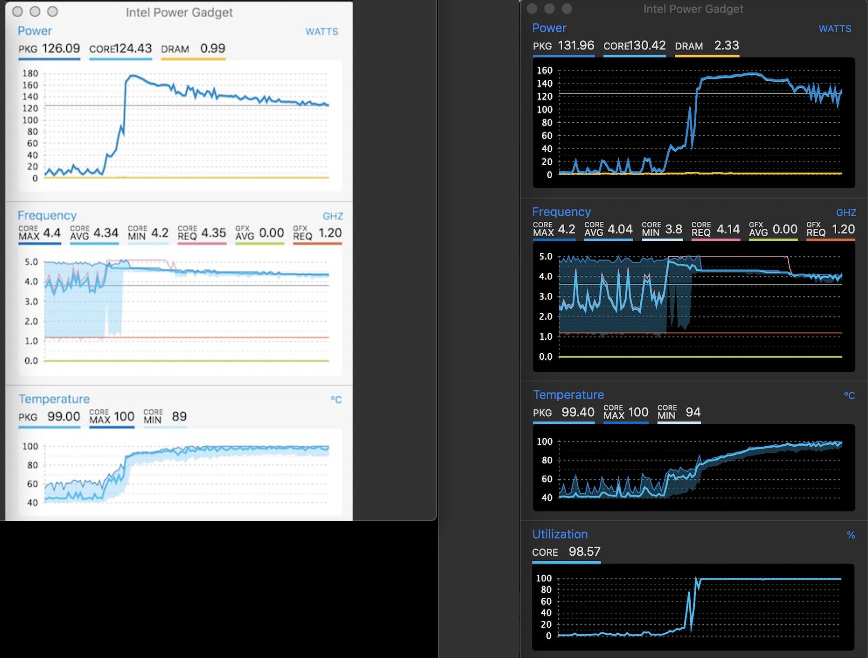Click the power graph in the dark window

(694, 123)
